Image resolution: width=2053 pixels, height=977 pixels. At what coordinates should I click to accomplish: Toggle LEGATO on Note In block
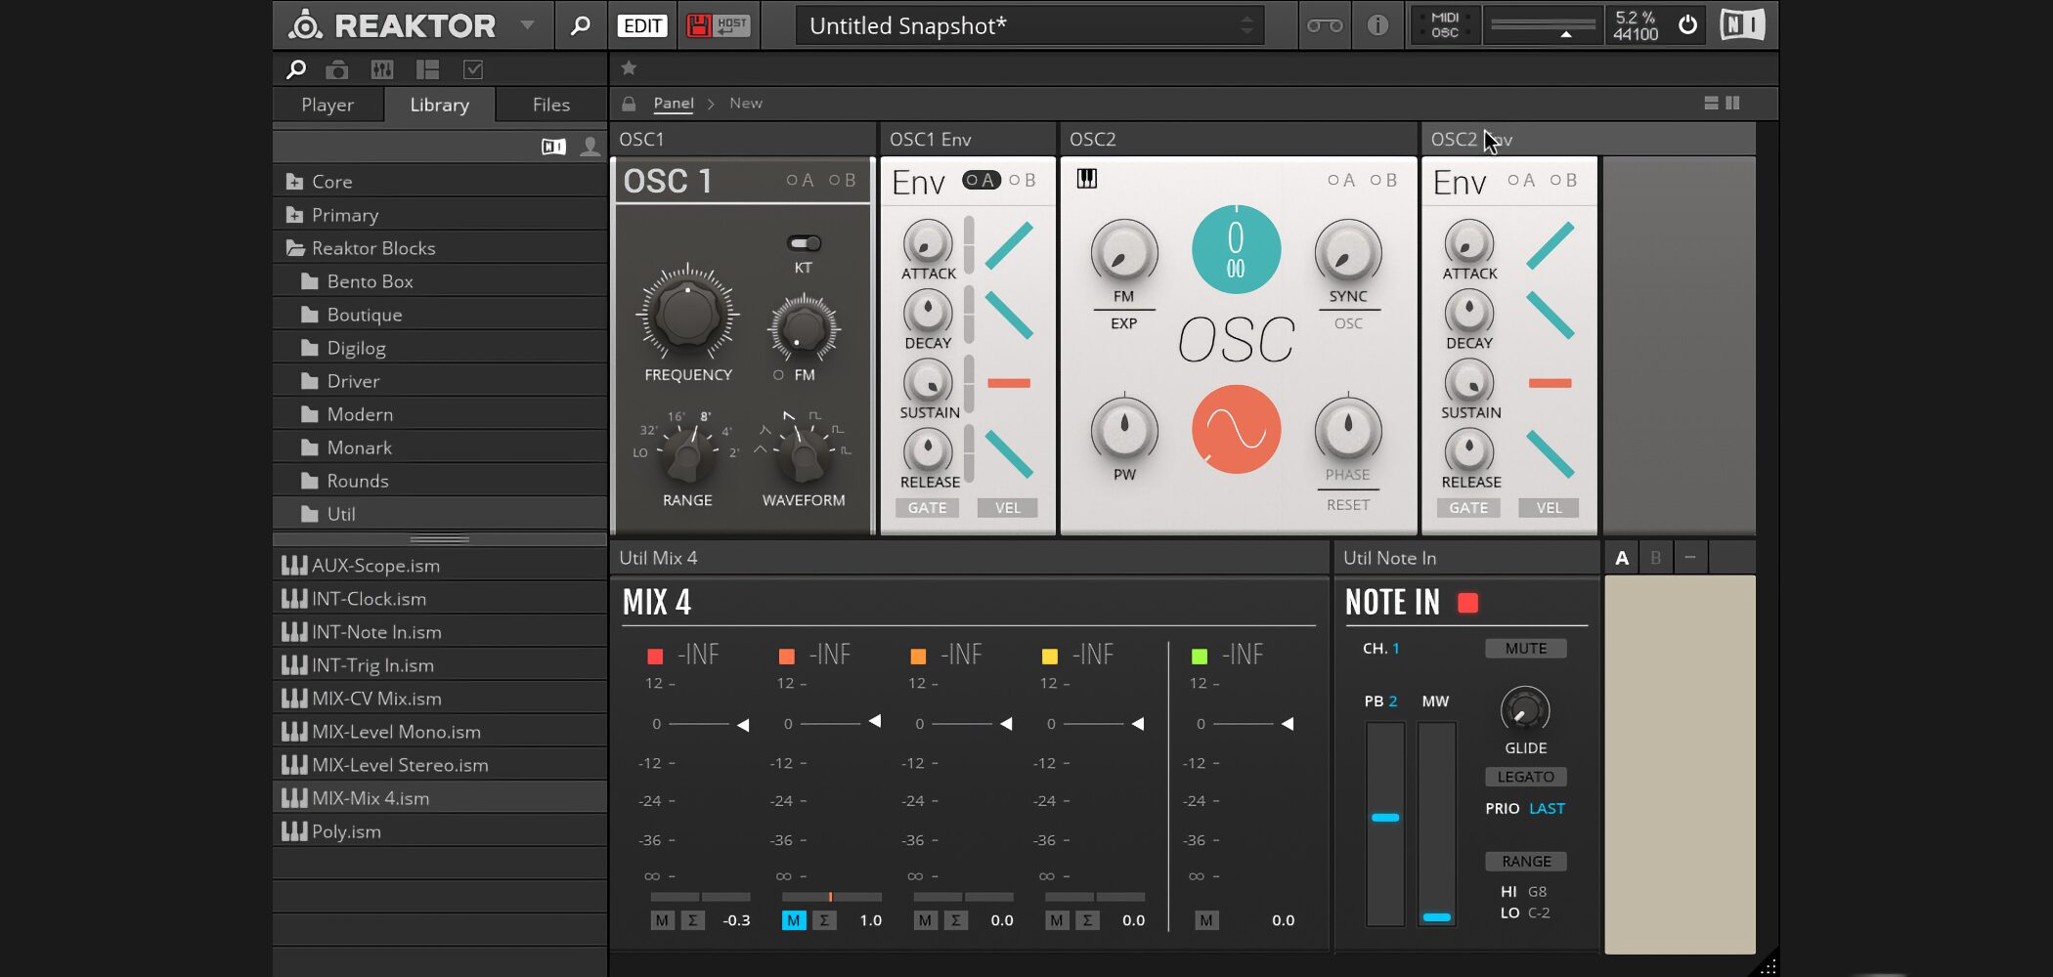click(1526, 777)
